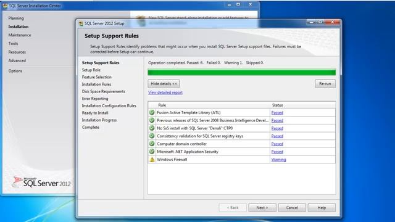Click Windows Firewall rule text
Image resolution: width=395 pixels, height=222 pixels.
click(x=172, y=159)
